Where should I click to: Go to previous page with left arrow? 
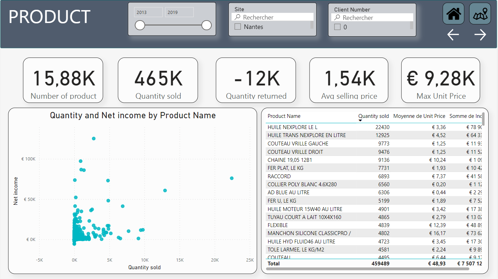(453, 35)
